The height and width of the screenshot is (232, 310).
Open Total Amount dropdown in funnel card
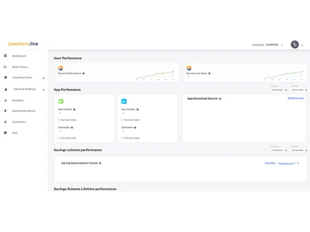[x=289, y=163]
